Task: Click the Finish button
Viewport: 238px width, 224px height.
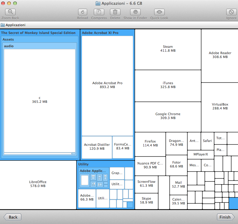Action: (226, 217)
